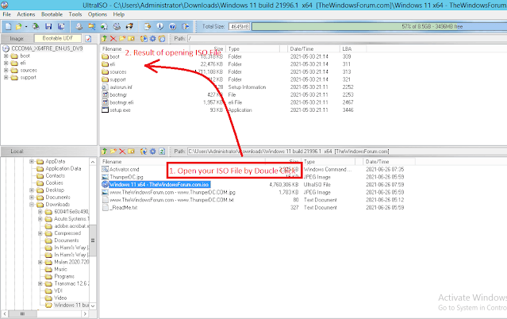This screenshot has width=507, height=319.
Task: Expand the Transmac 12.6 folder in Local tree
Action: point(40,283)
